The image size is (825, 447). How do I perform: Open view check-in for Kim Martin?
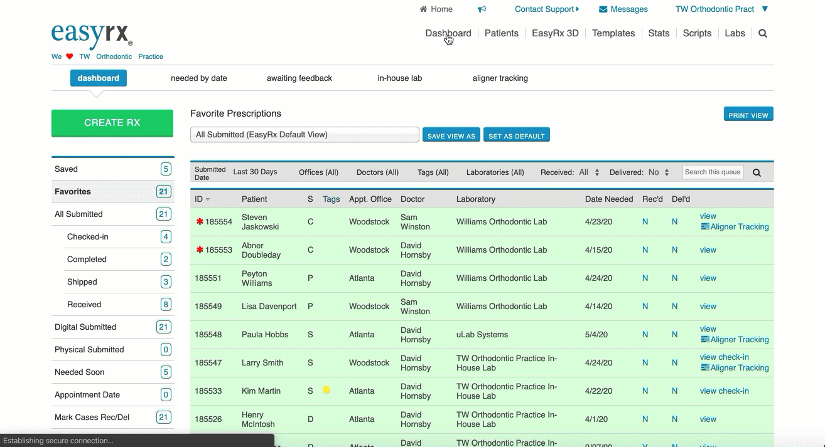point(725,391)
